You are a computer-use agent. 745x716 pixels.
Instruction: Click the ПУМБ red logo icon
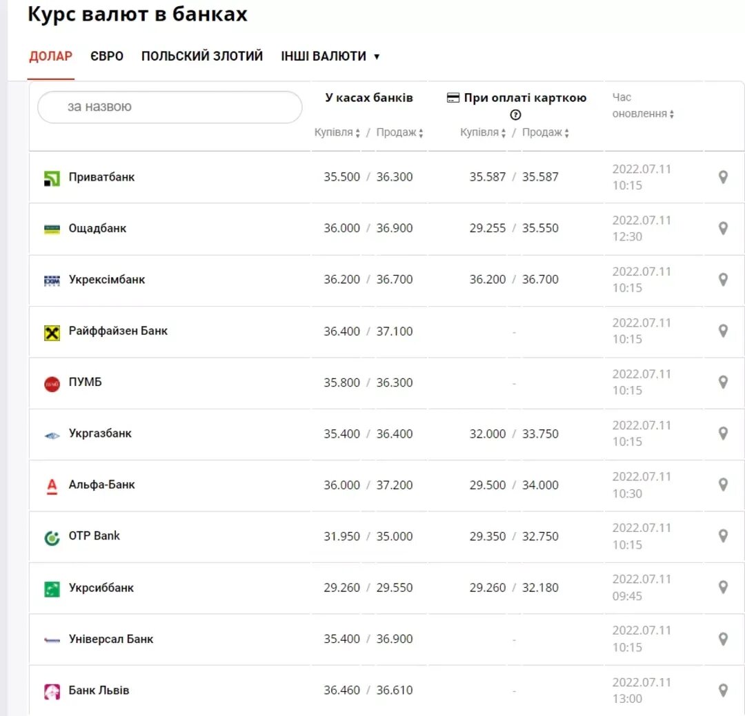coord(52,384)
